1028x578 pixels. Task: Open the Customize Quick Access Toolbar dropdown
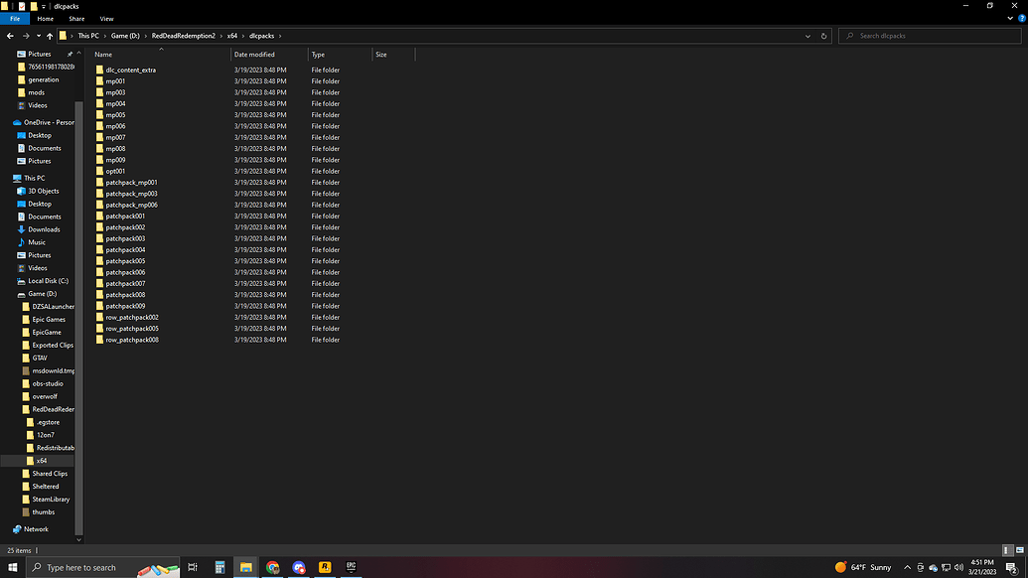coord(44,6)
